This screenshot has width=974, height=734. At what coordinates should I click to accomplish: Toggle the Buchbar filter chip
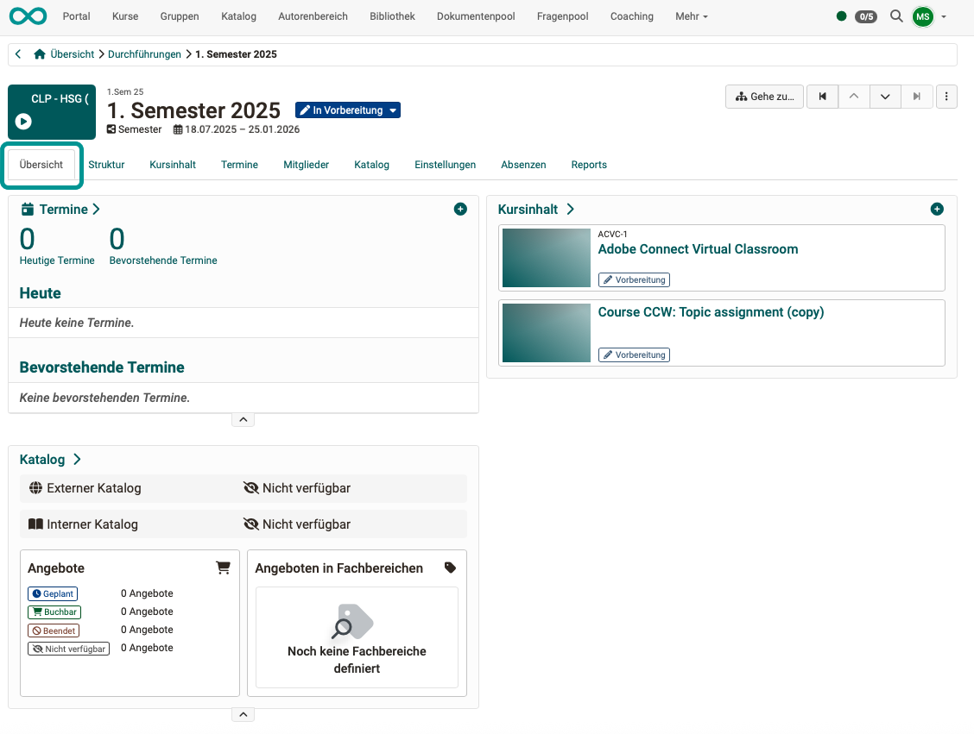[54, 612]
